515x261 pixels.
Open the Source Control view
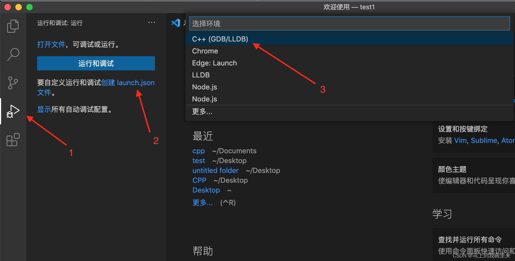(13, 83)
